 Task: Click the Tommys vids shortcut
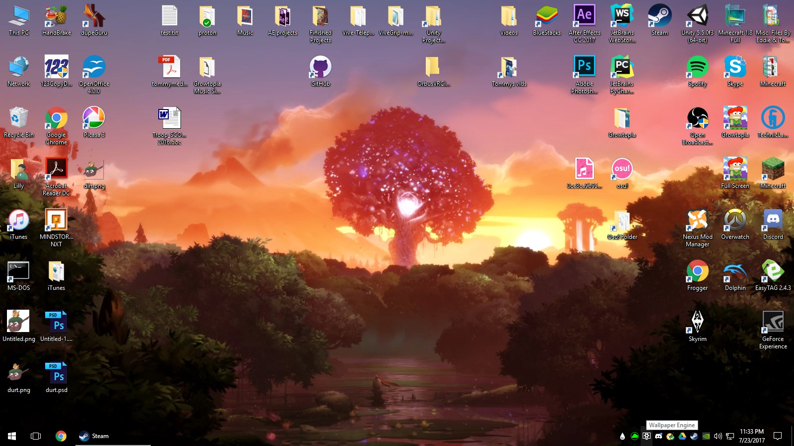pyautogui.click(x=509, y=71)
